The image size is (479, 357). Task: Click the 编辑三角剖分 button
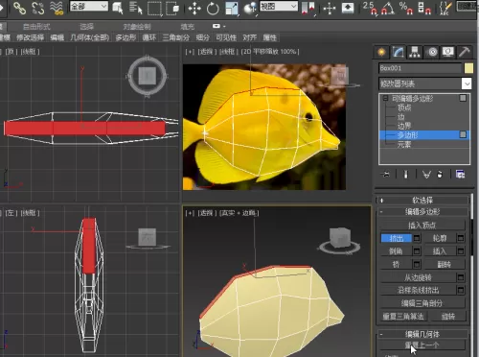click(422, 303)
